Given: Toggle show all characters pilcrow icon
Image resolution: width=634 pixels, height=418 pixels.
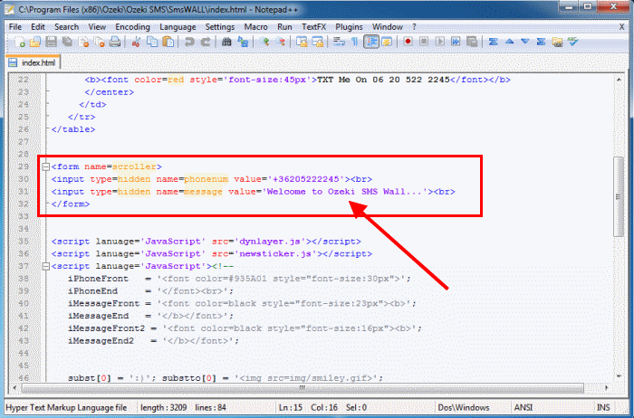Looking at the screenshot, I should 355,42.
